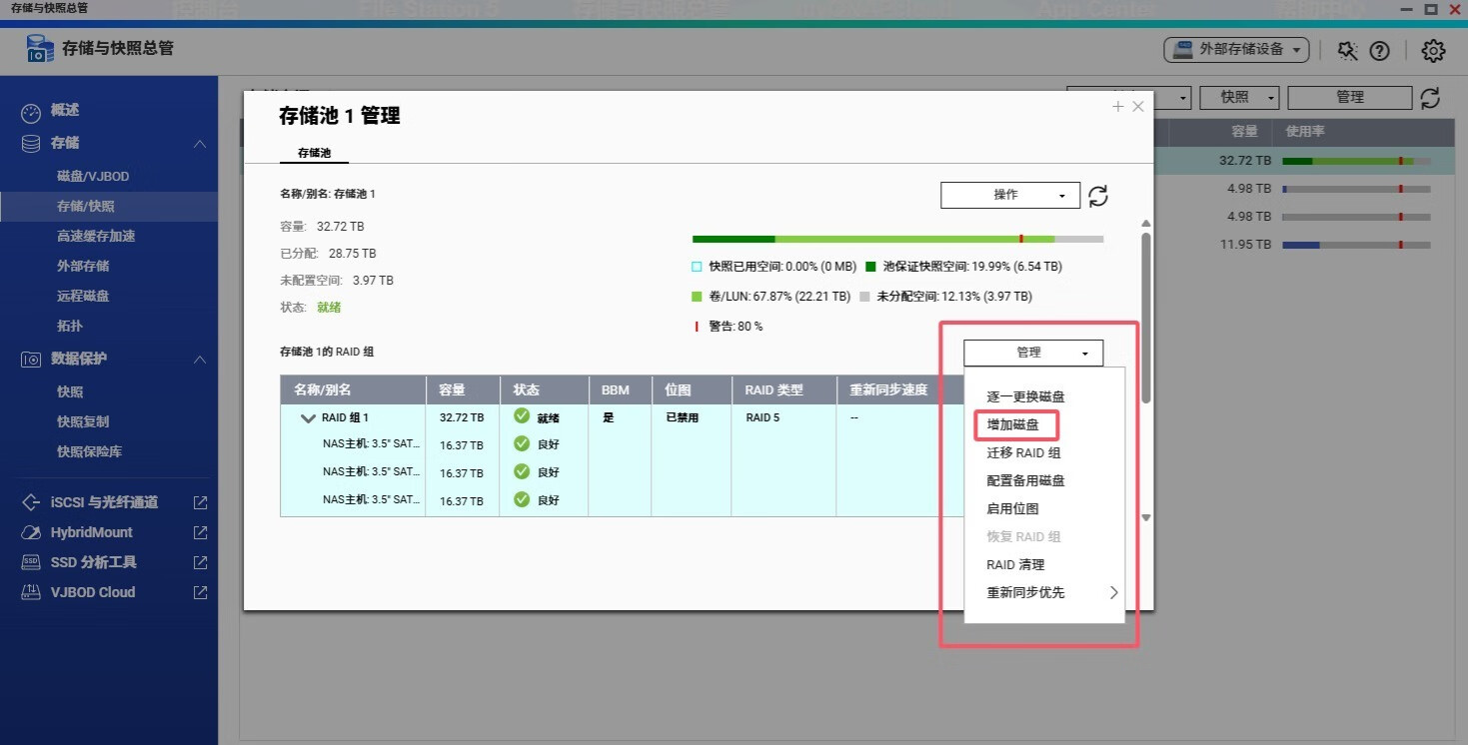Click the 已禁用 bitmap cell
This screenshot has height=745, width=1468.
click(683, 417)
